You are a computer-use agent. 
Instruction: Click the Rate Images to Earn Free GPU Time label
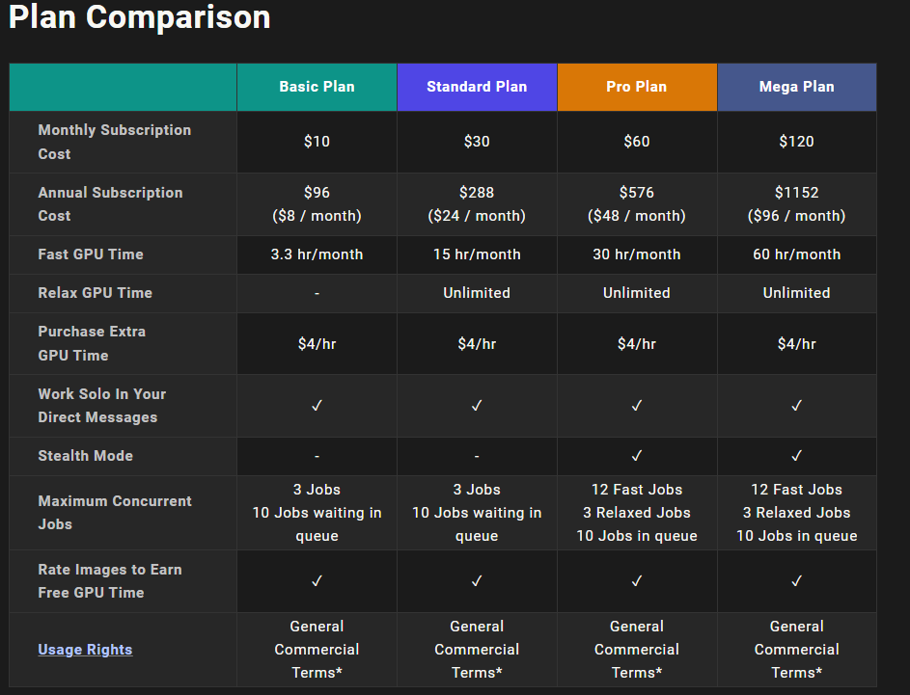(110, 581)
